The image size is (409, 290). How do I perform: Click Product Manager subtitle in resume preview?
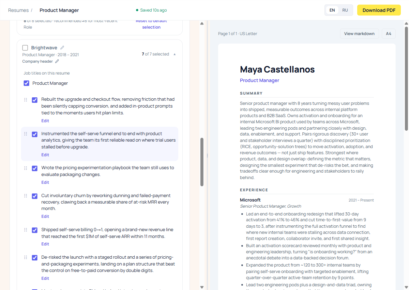point(259,80)
